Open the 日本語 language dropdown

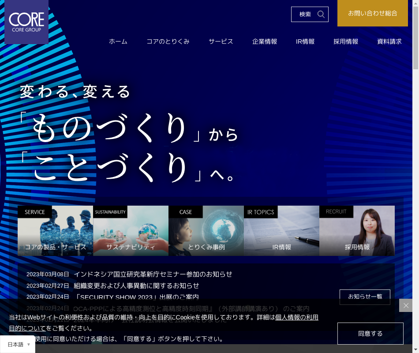(18, 344)
